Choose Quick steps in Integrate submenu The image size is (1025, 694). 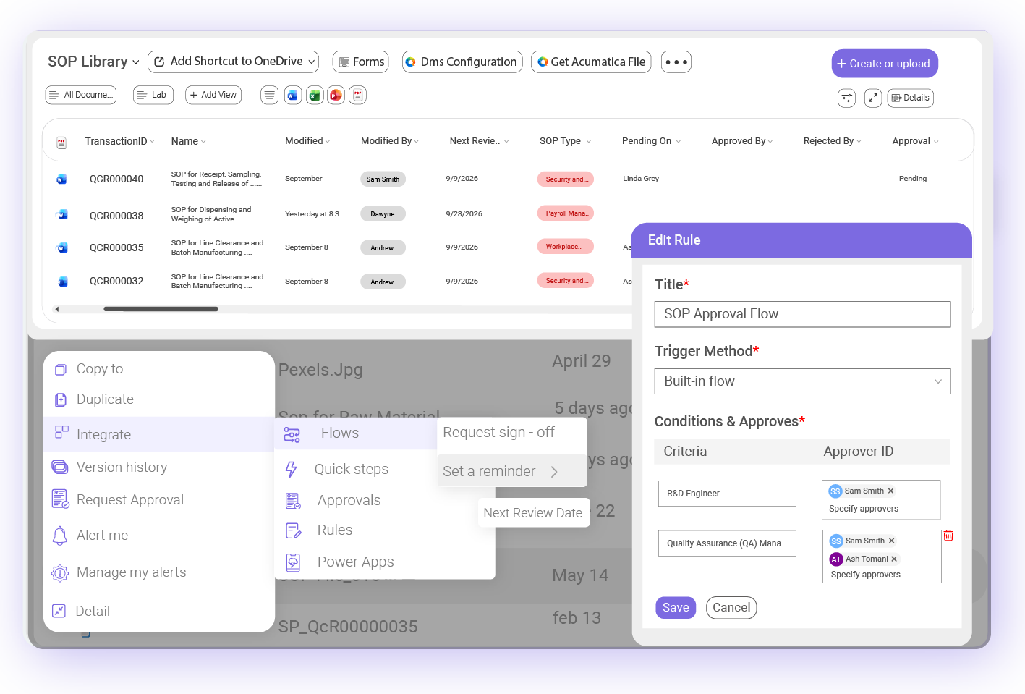pos(352,469)
